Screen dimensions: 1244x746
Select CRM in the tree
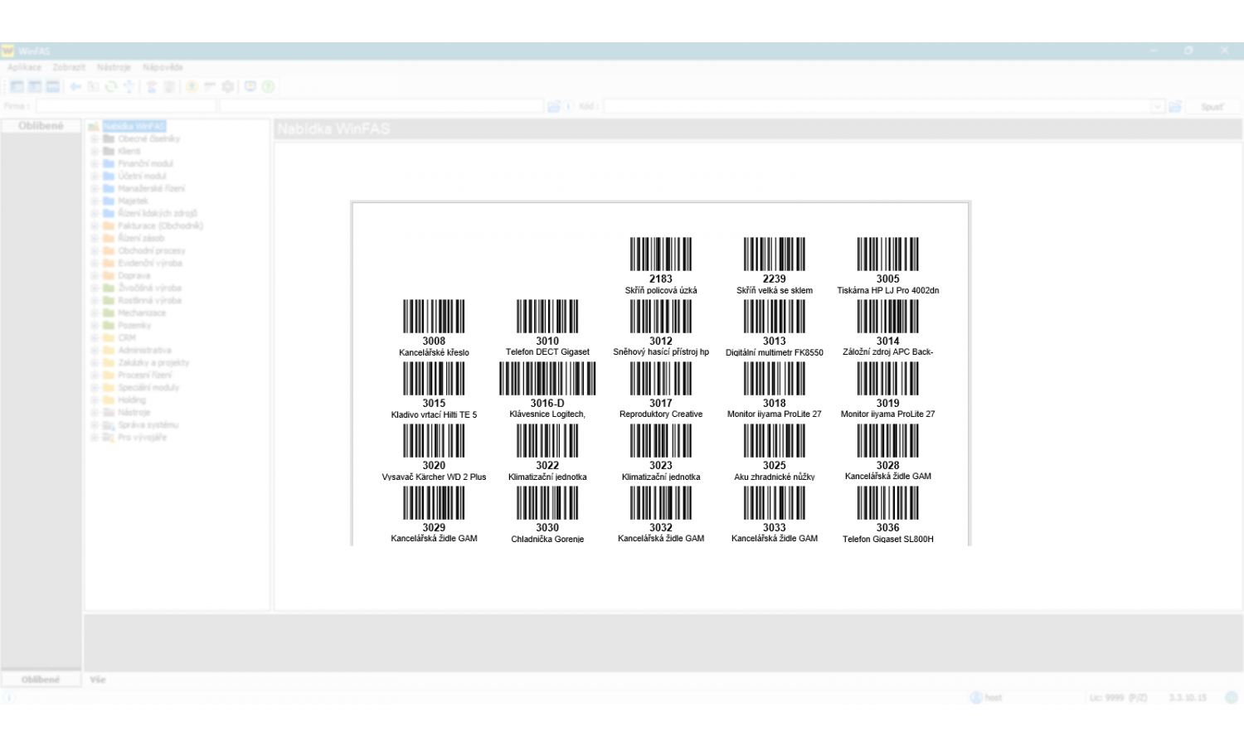(x=127, y=337)
